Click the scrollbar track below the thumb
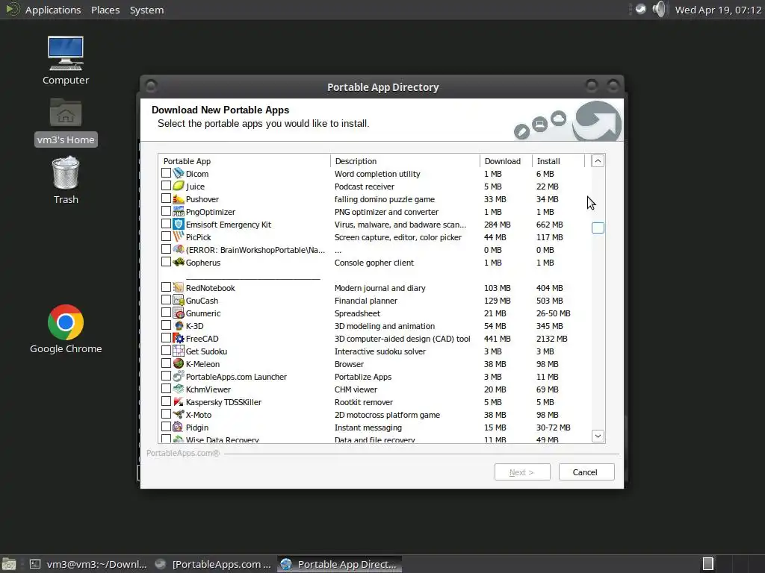This screenshot has height=573, width=765. pyautogui.click(x=598, y=331)
